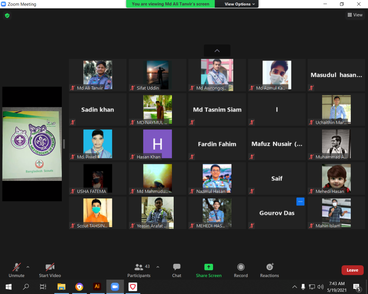The width and height of the screenshot is (368, 294).
Task: Toggle mute indicator on Sifat Uddin's tile
Action: (x=132, y=88)
